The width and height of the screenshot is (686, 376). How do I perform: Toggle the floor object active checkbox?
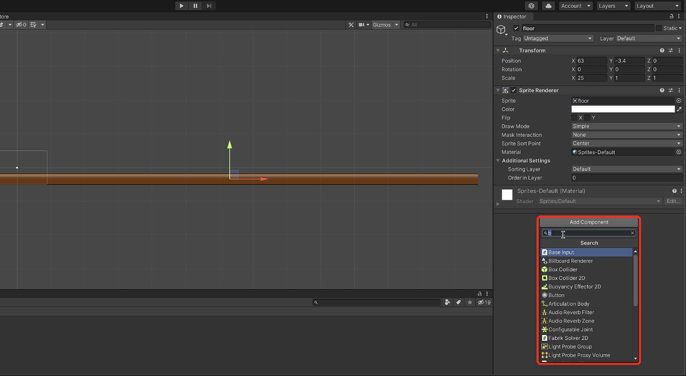coord(516,28)
